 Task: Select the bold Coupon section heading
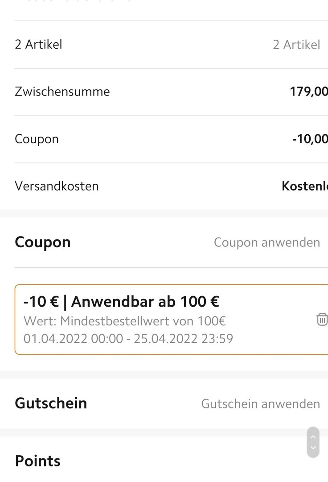pos(43,242)
